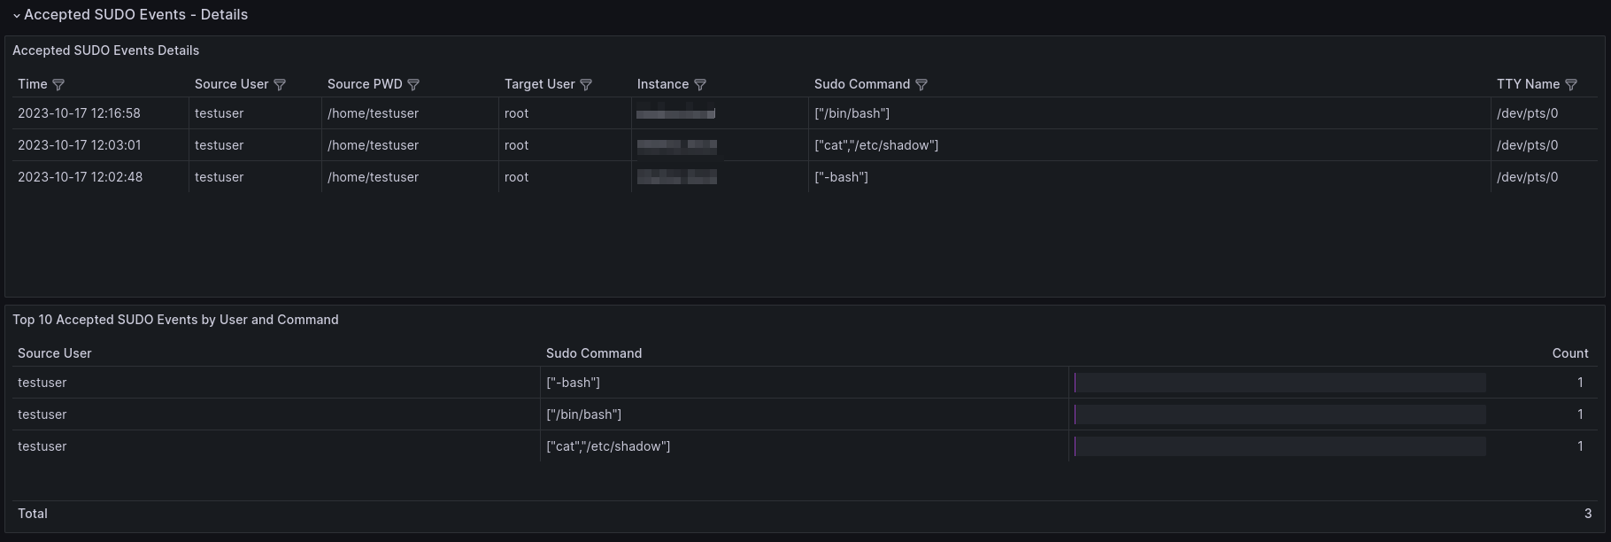The height and width of the screenshot is (542, 1611).
Task: Open the Source PWD column filter
Action: point(413,85)
